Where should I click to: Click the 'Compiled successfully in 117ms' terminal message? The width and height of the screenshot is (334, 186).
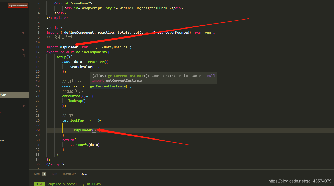(x=74, y=184)
